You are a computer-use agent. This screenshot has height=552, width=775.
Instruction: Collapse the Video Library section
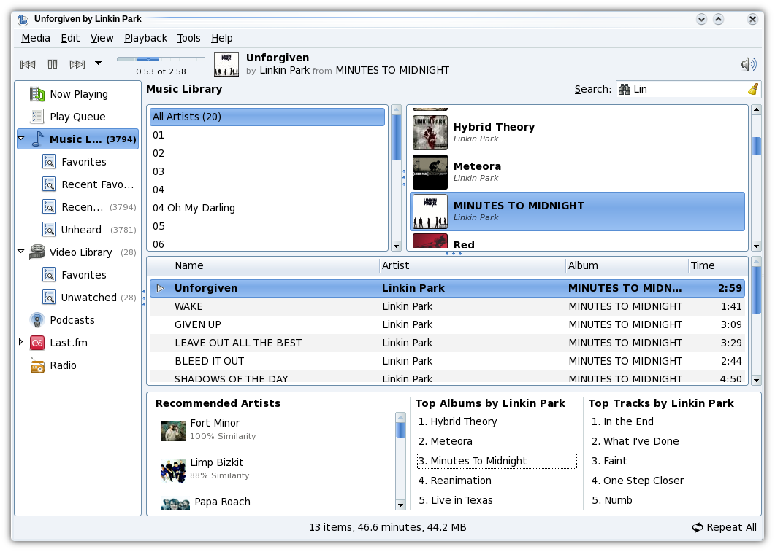coord(21,252)
